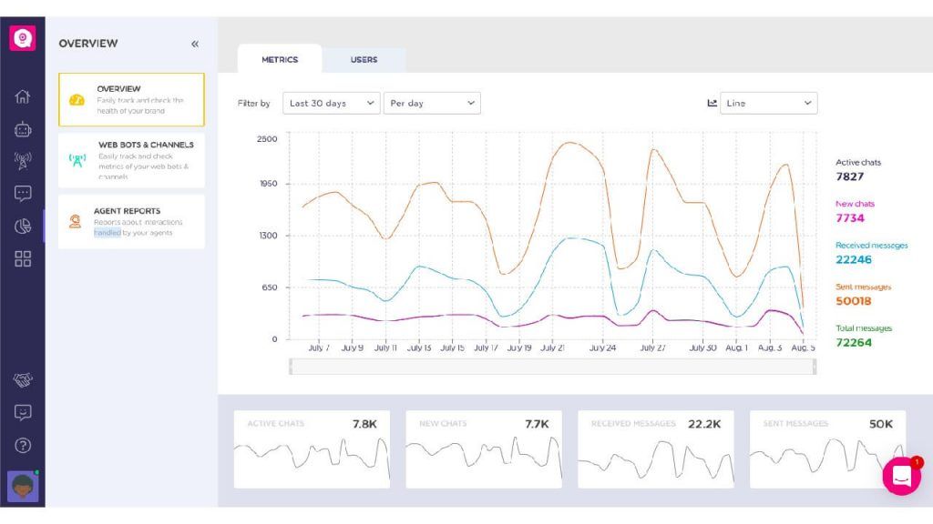Screen dimensions: 933x524
Task: Click the gauge icon on Overview card
Action: [77, 100]
